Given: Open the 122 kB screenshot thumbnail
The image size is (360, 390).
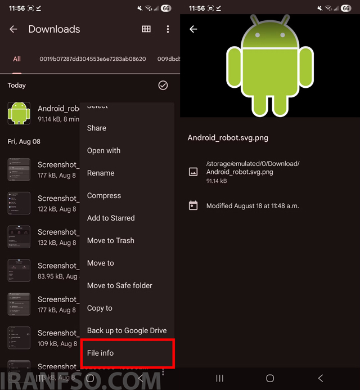Looking at the screenshot, I should (19, 203).
